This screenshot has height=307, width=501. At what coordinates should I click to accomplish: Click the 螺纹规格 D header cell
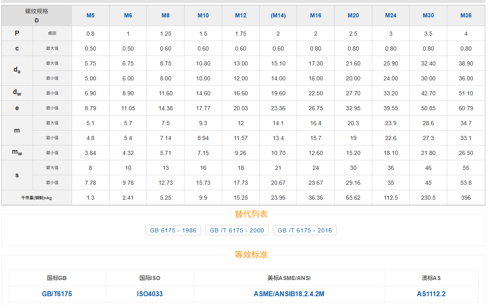pos(36,16)
